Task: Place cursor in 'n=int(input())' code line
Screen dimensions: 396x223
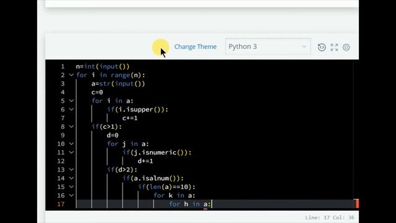Action: pos(103,66)
